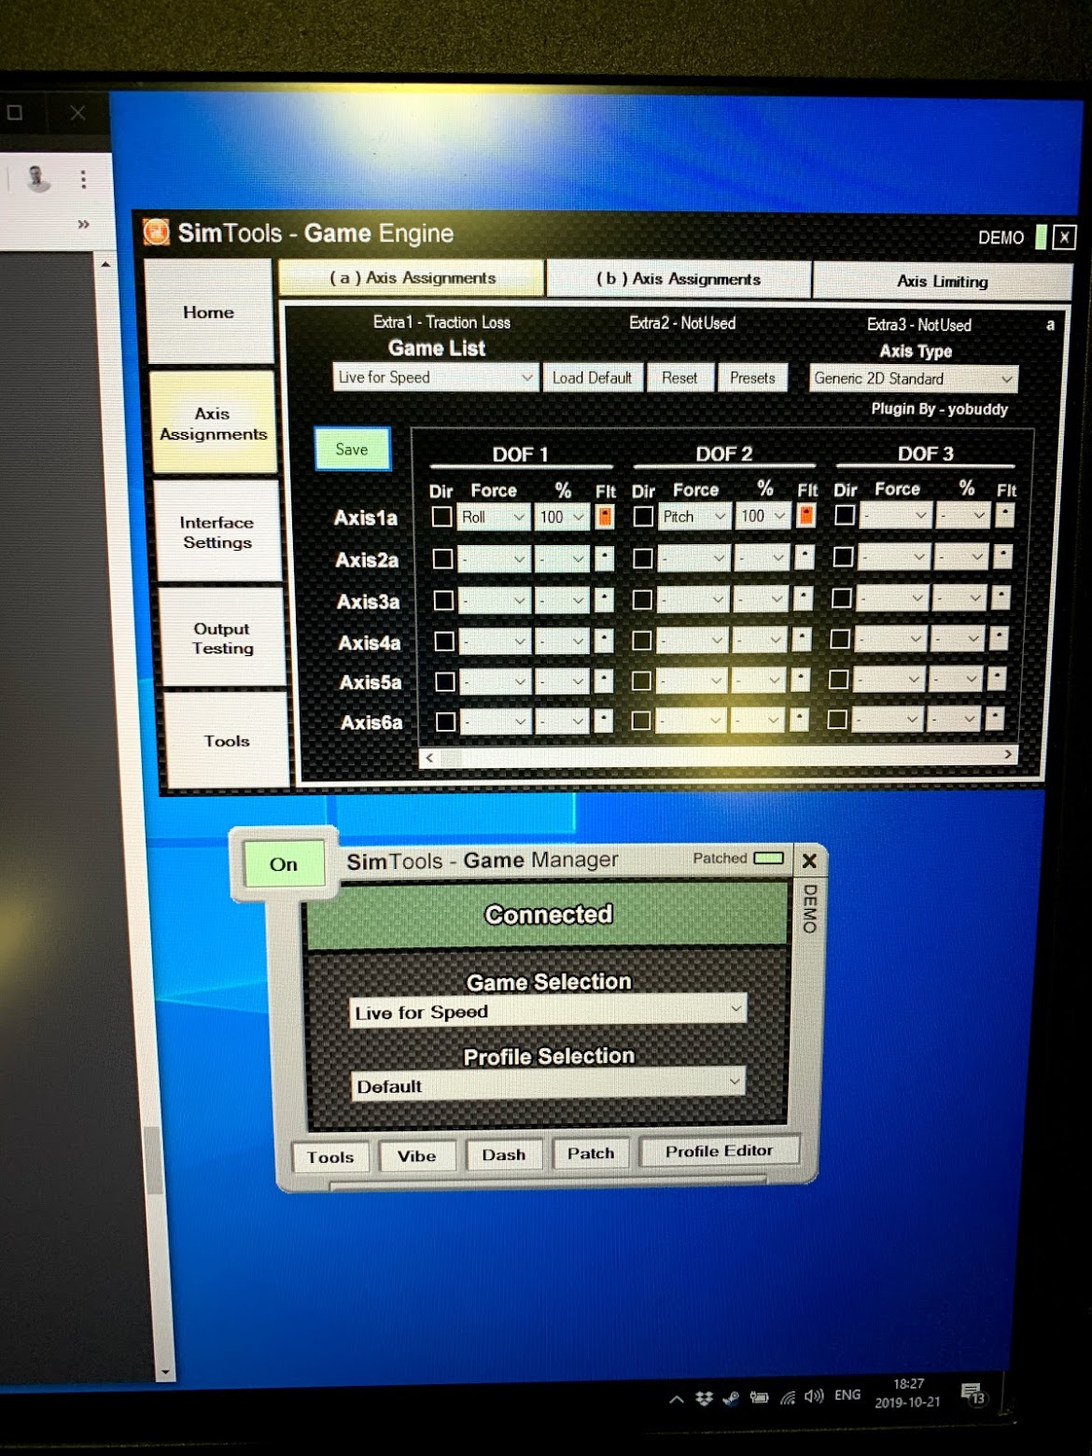Open the Pitch force dropdown for Axis1a
This screenshot has height=1456, width=1092.
tap(694, 515)
